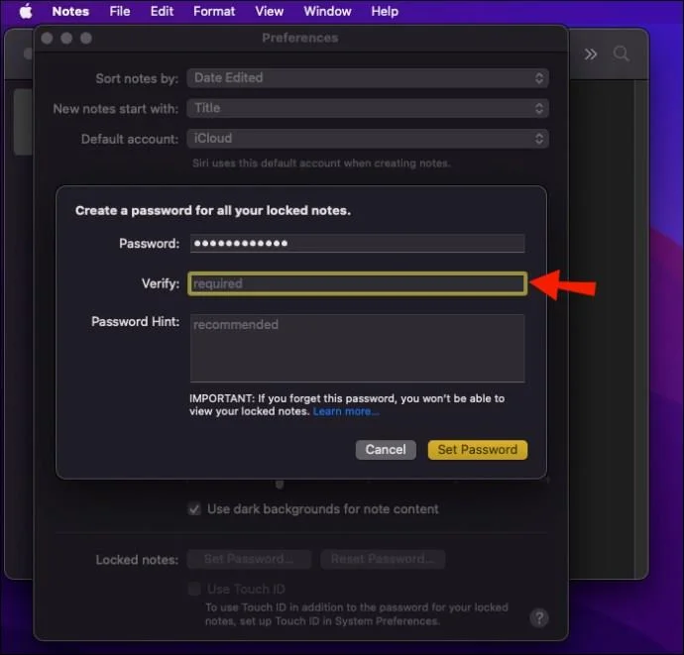Open the Apple menu
The image size is (684, 655).
pyautogui.click(x=26, y=11)
